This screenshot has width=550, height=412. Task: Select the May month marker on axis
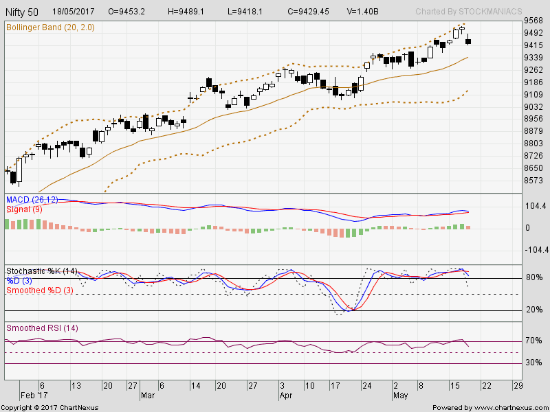click(x=401, y=396)
